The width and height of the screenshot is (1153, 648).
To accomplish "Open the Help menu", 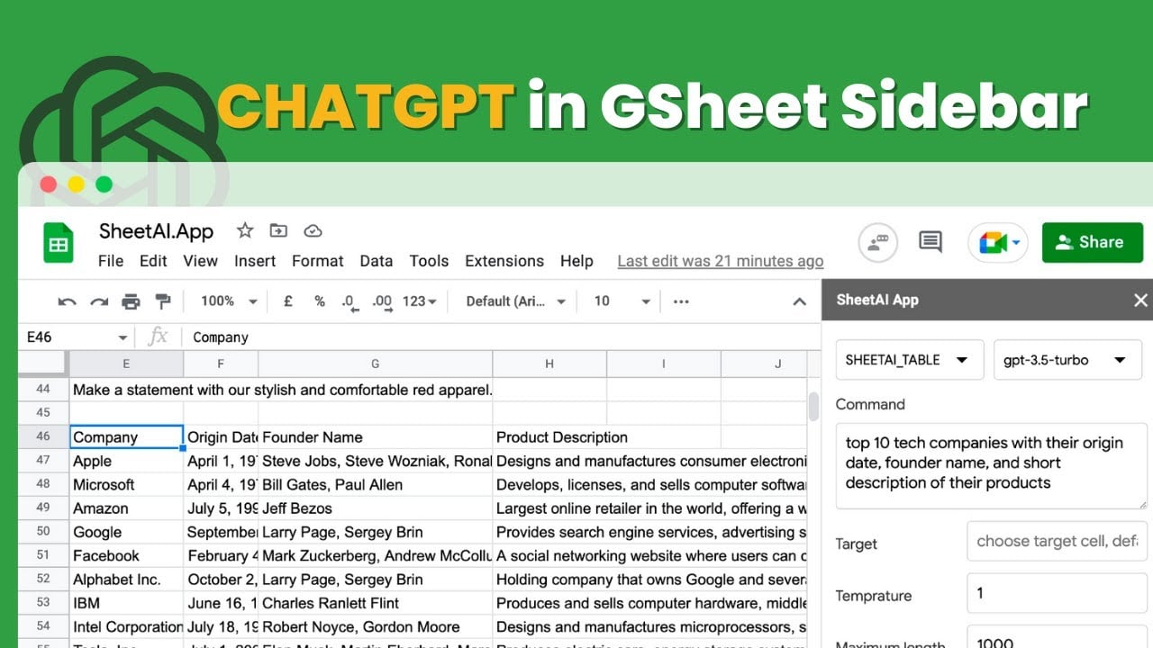I will click(576, 261).
